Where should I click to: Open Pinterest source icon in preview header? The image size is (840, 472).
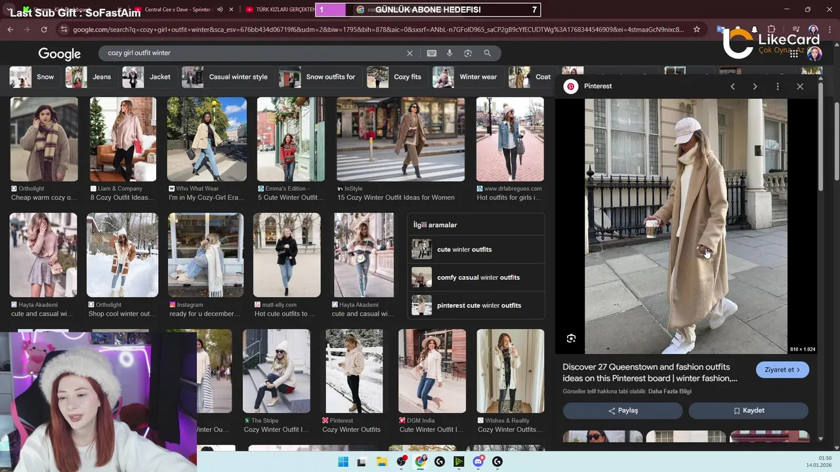(x=571, y=86)
